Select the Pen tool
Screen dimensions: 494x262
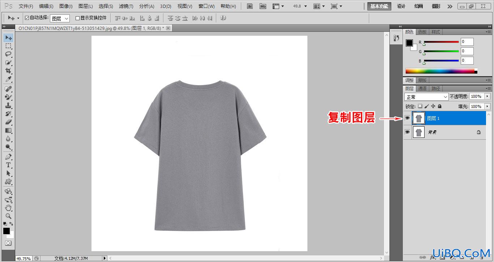[8, 157]
